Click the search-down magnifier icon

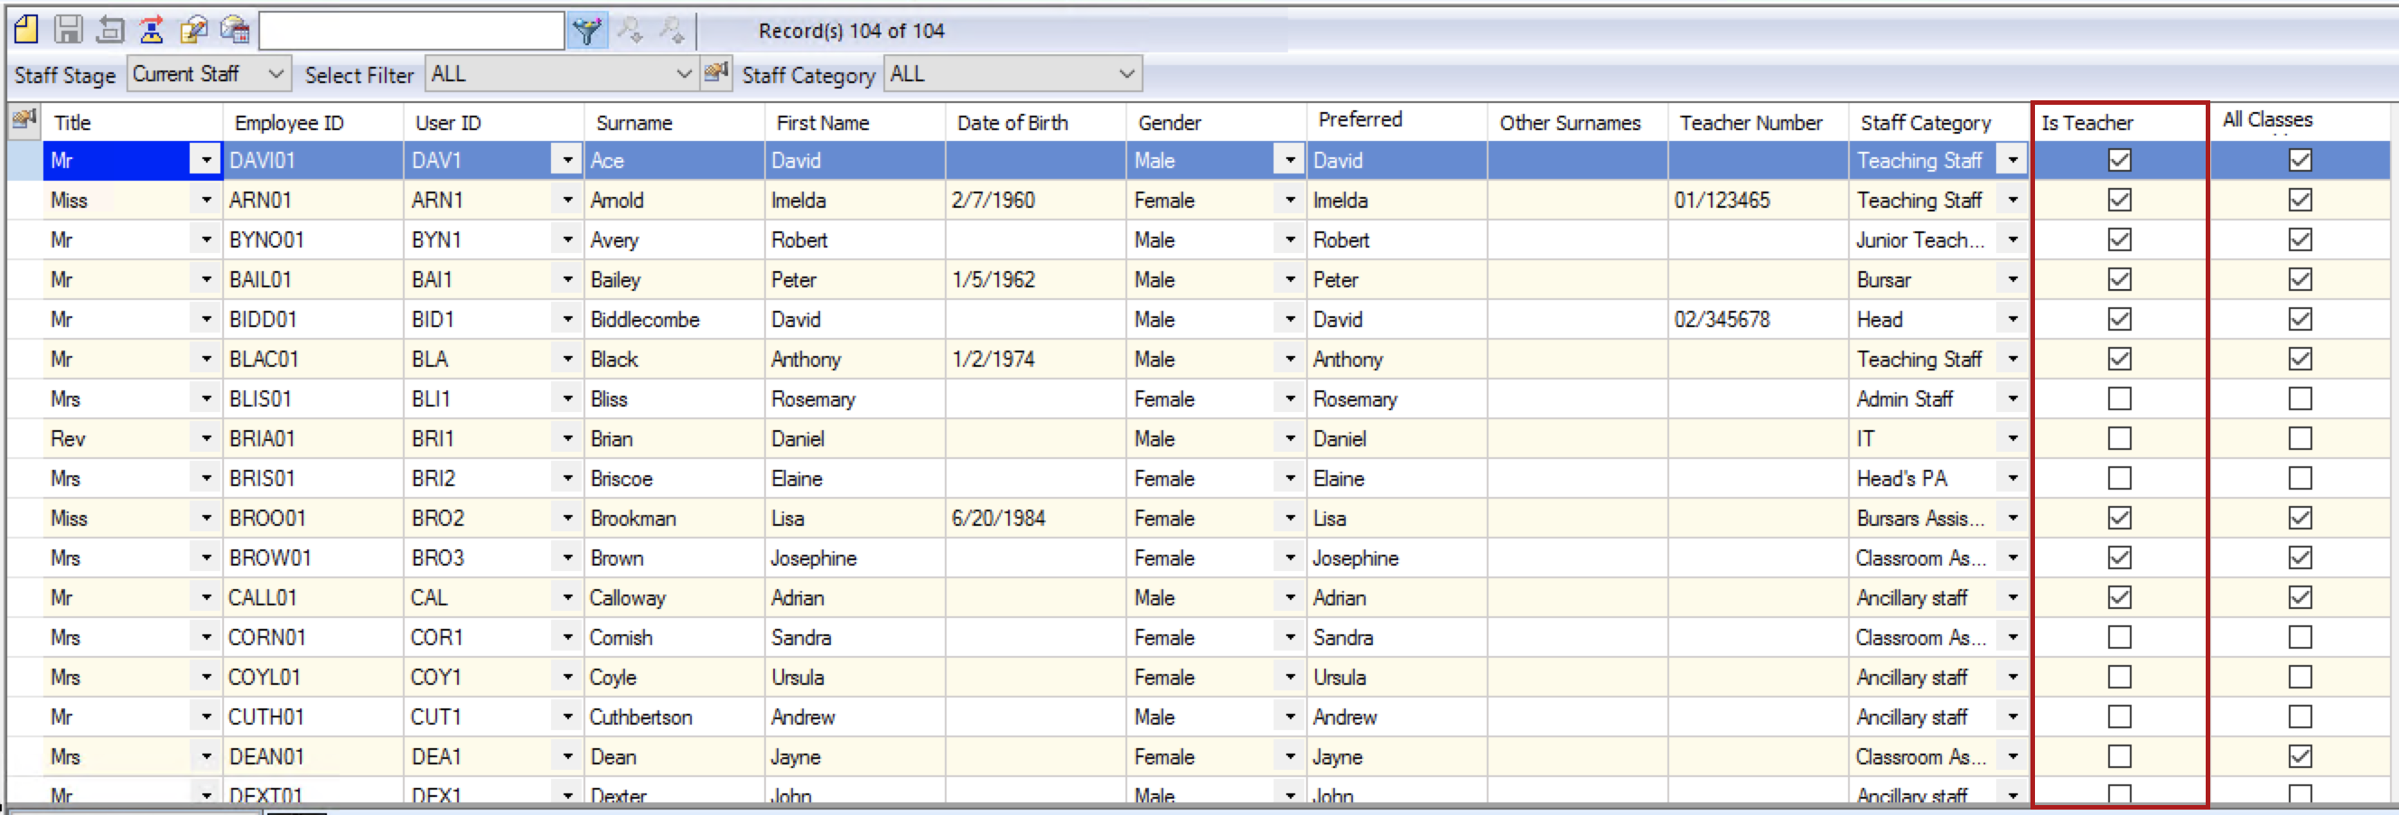click(x=630, y=30)
